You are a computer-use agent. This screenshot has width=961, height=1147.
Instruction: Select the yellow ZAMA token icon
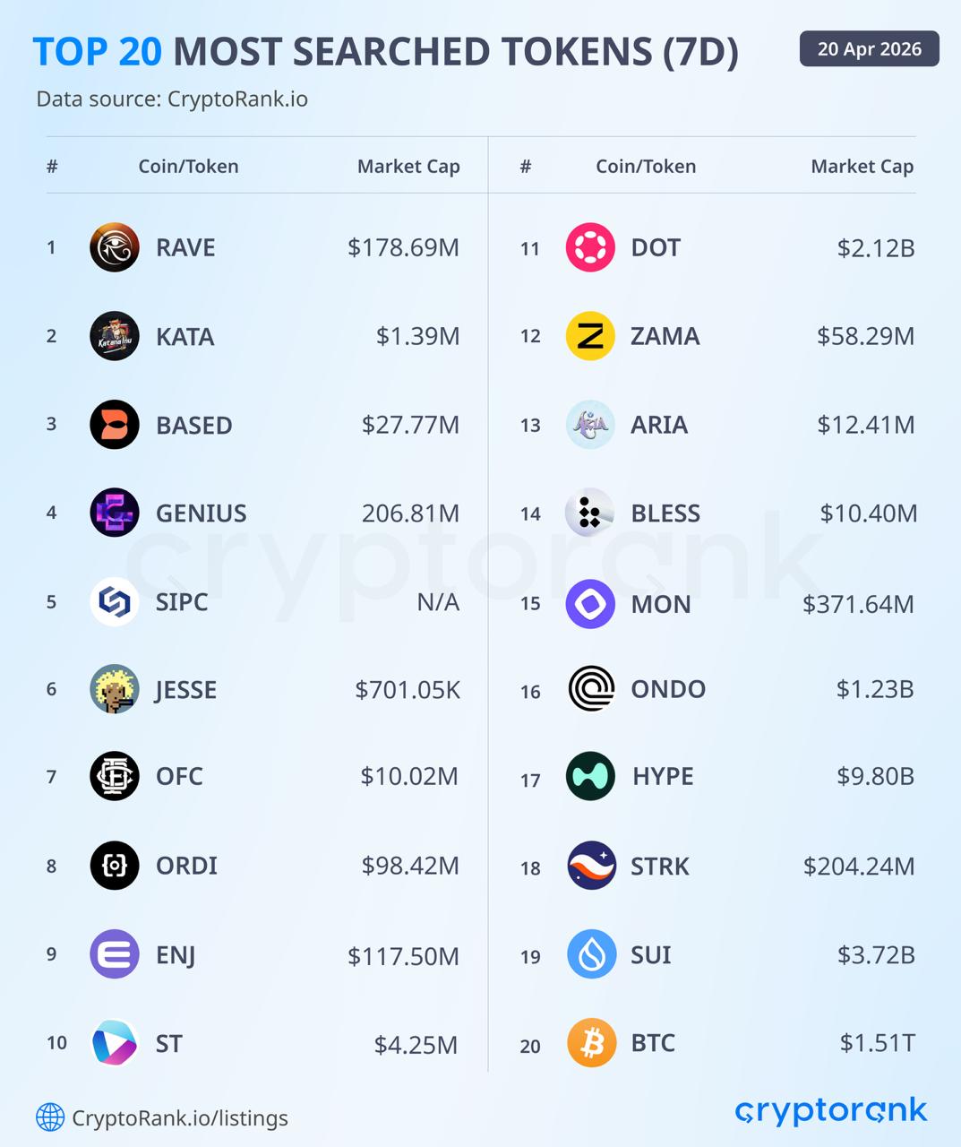click(x=590, y=336)
